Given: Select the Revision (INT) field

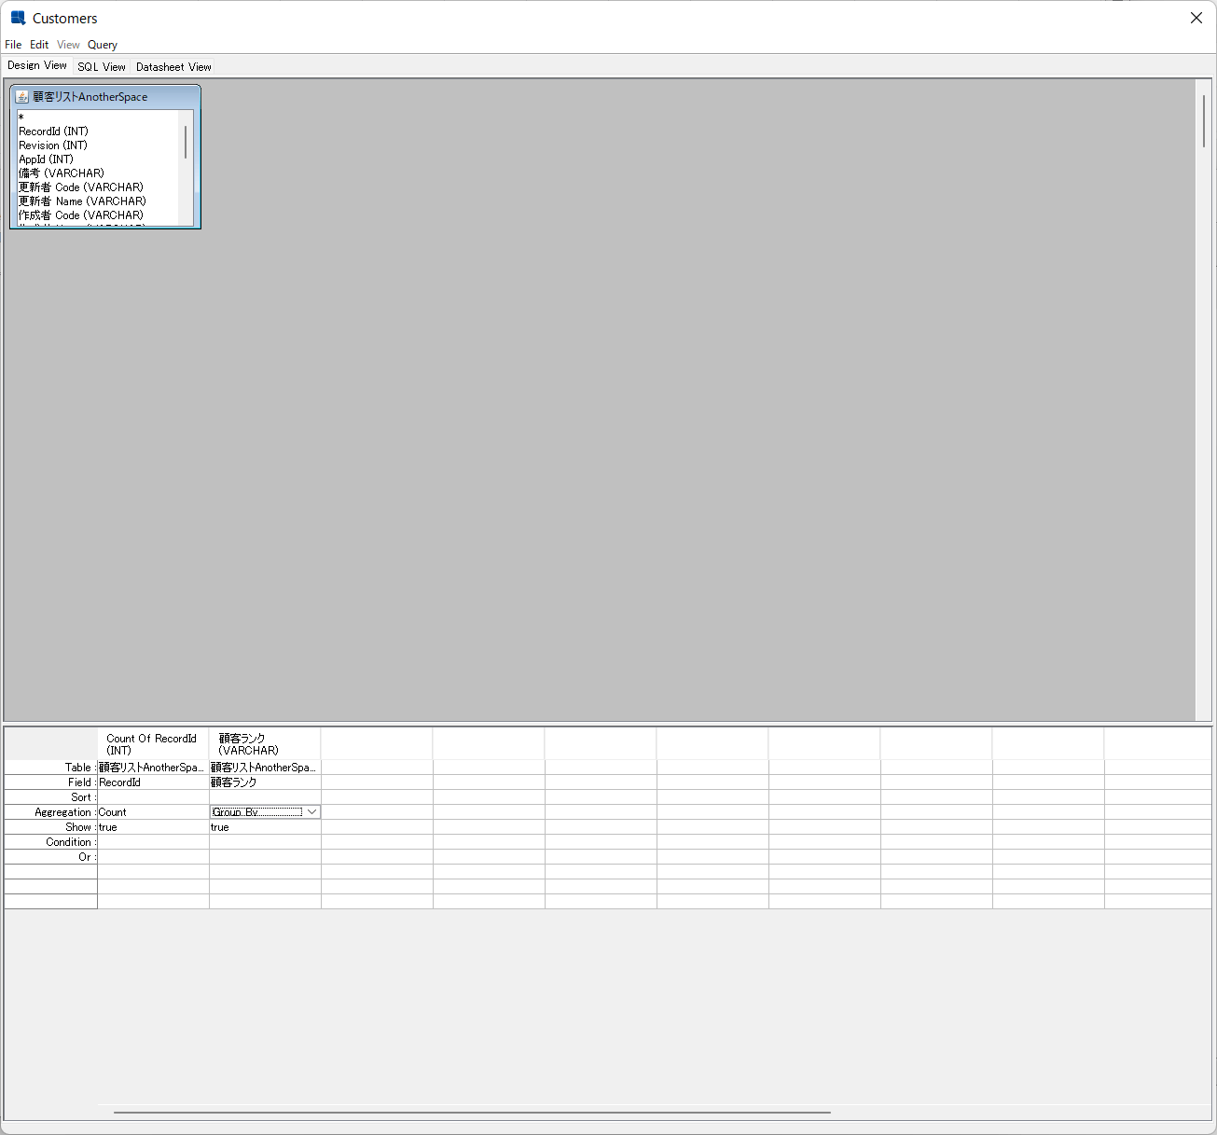Looking at the screenshot, I should 98,145.
